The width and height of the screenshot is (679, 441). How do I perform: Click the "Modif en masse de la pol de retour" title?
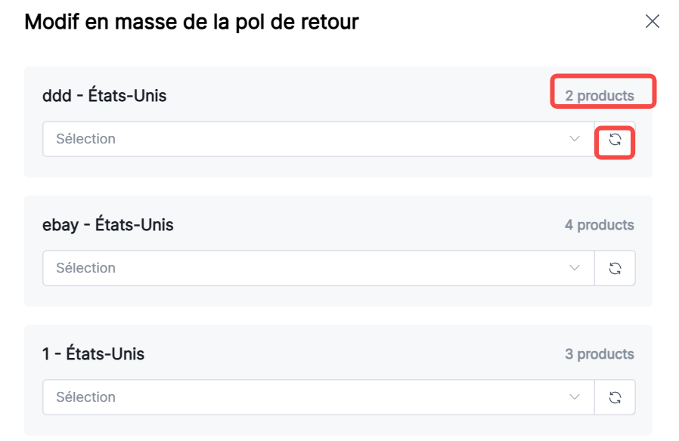pyautogui.click(x=191, y=23)
